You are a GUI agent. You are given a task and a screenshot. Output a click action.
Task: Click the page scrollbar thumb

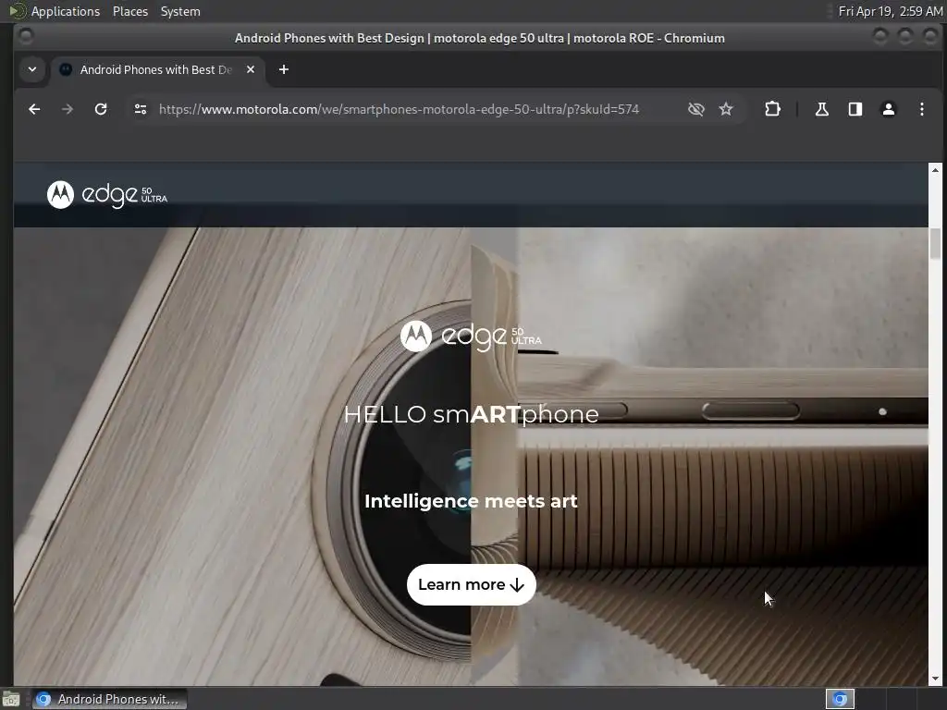pos(935,244)
